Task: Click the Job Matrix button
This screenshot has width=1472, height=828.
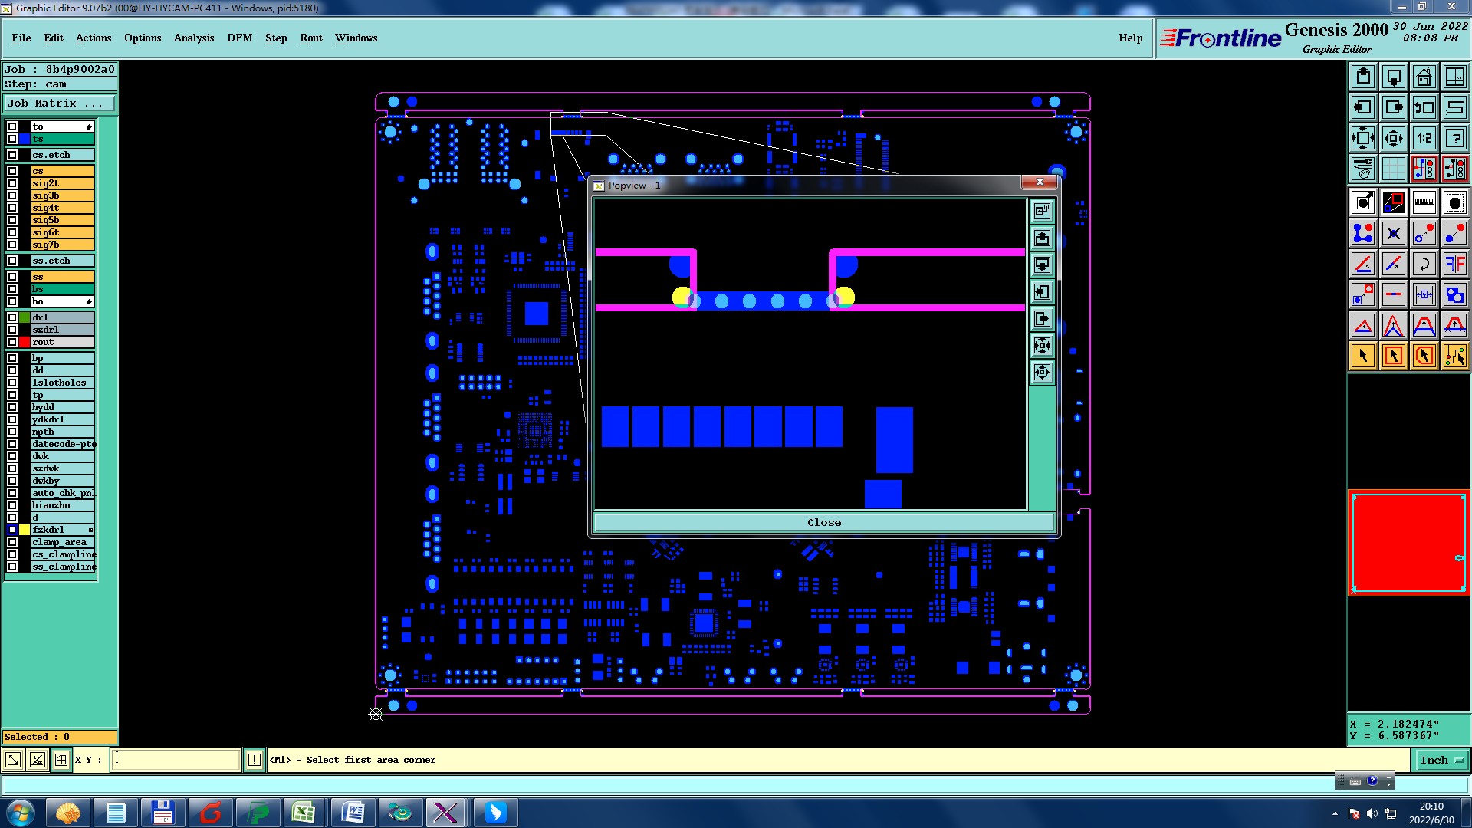Action: pos(60,103)
